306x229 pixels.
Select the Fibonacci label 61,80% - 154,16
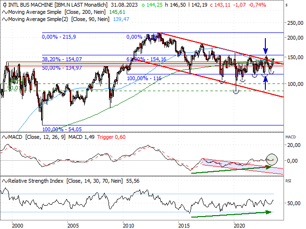click(x=146, y=59)
